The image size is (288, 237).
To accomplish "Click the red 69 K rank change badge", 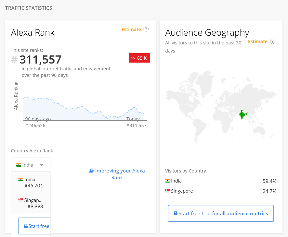I will [x=139, y=58].
